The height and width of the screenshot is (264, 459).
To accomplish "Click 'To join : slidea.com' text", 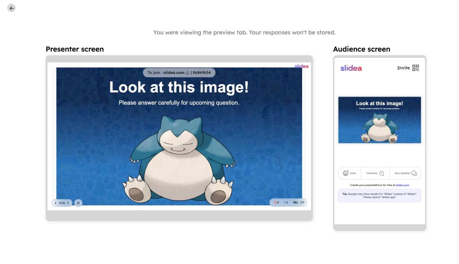I will [x=166, y=72].
